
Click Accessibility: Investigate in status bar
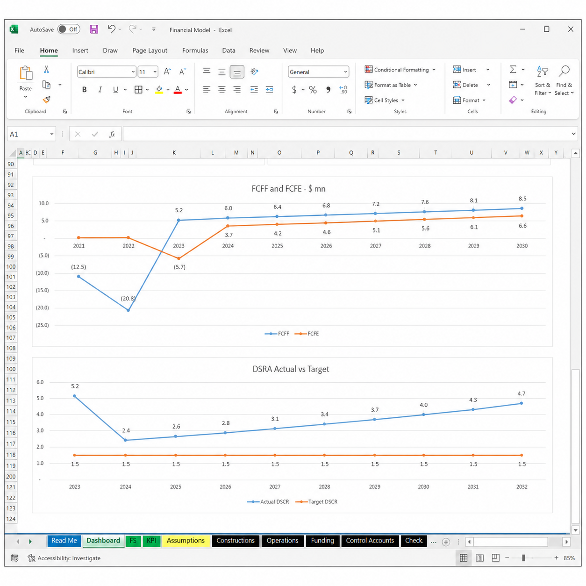click(64, 558)
